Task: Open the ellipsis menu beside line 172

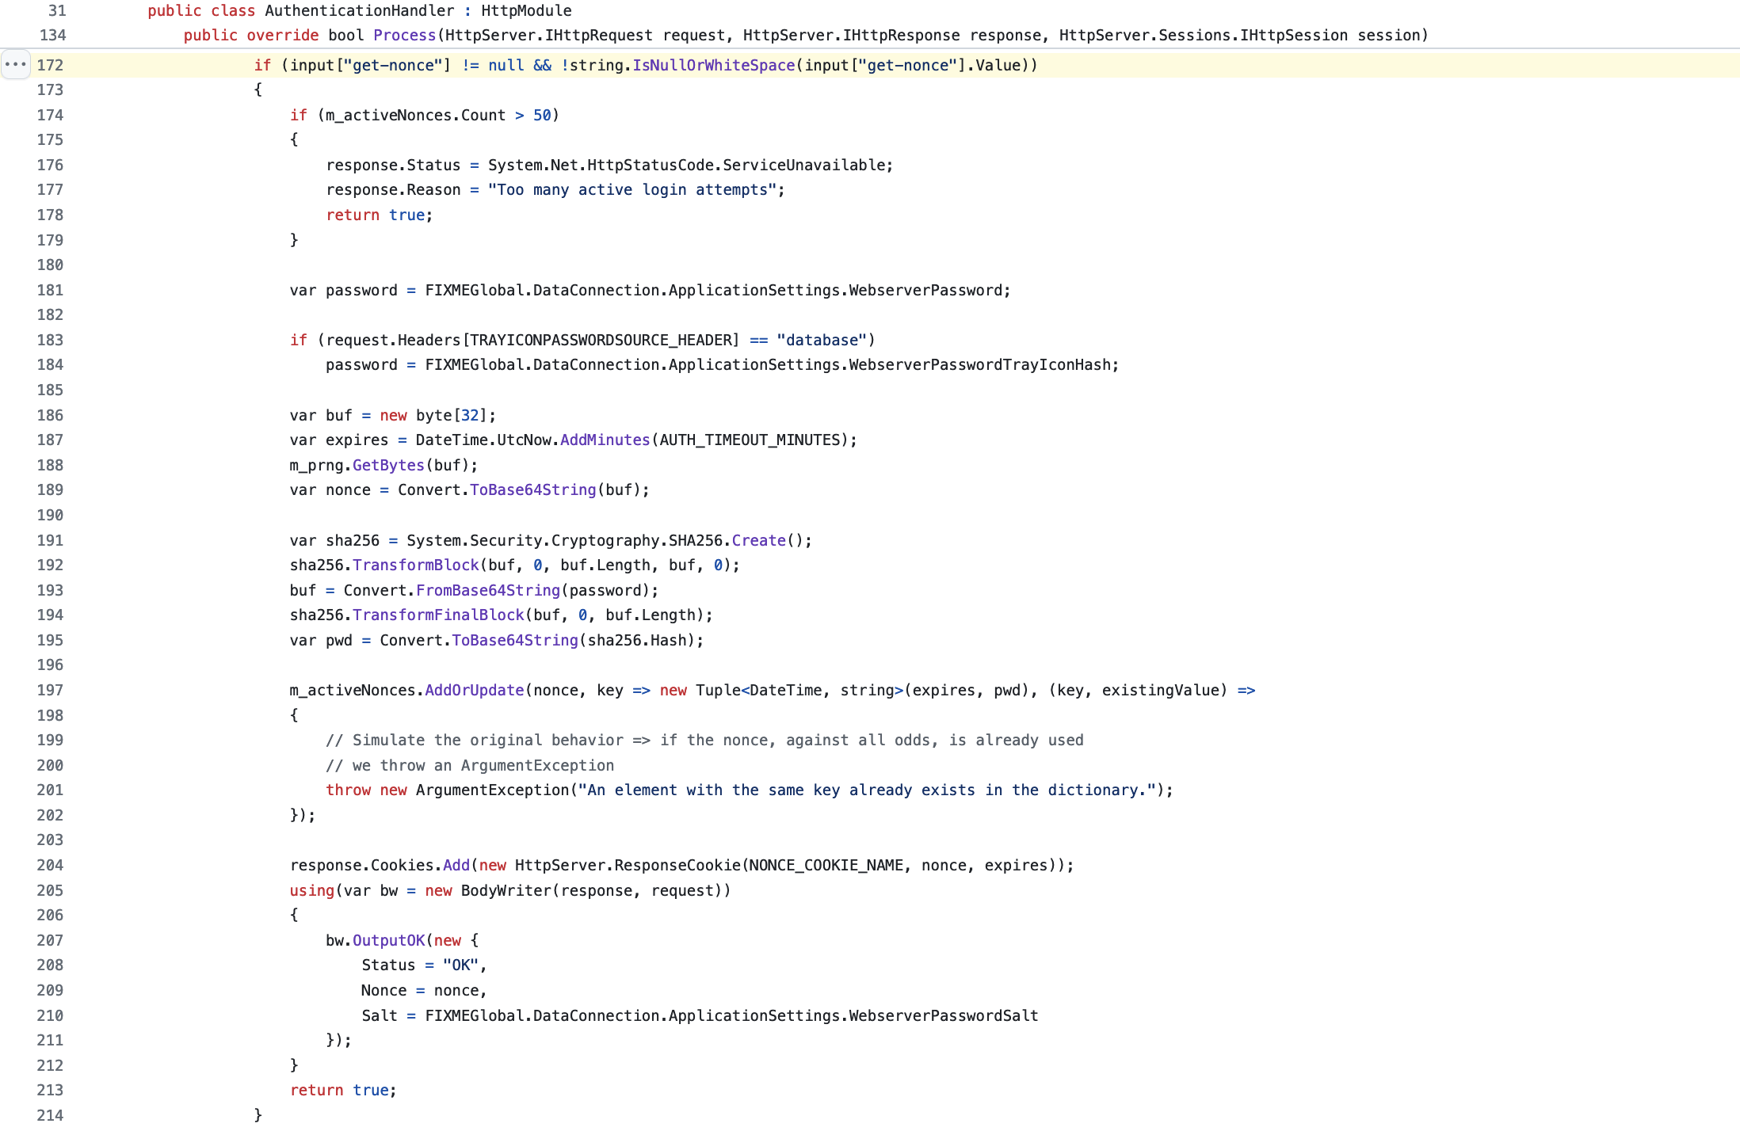Action: (x=16, y=65)
